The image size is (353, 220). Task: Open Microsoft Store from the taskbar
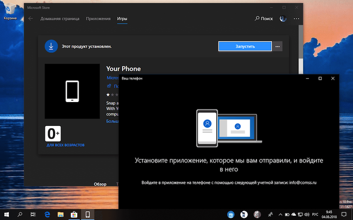(x=74, y=214)
